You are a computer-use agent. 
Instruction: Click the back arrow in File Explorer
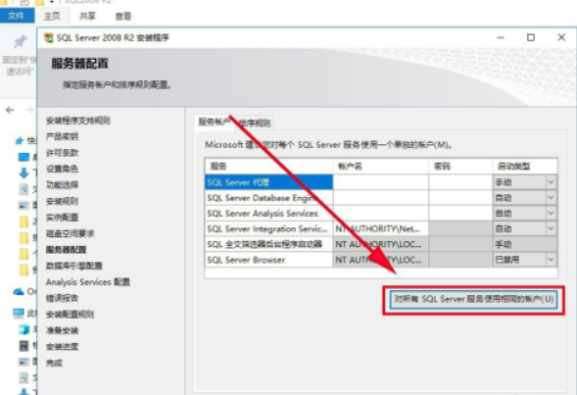pyautogui.click(x=11, y=110)
